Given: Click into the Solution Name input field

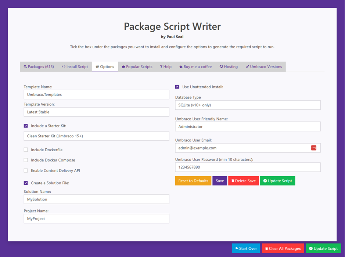Looking at the screenshot, I should pyautogui.click(x=96, y=199).
